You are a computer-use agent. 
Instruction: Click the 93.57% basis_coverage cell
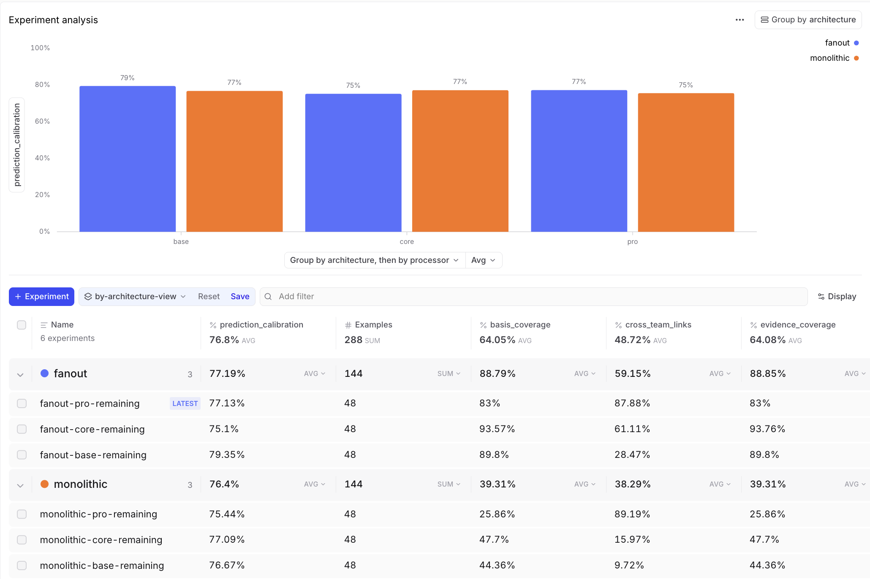coord(497,429)
